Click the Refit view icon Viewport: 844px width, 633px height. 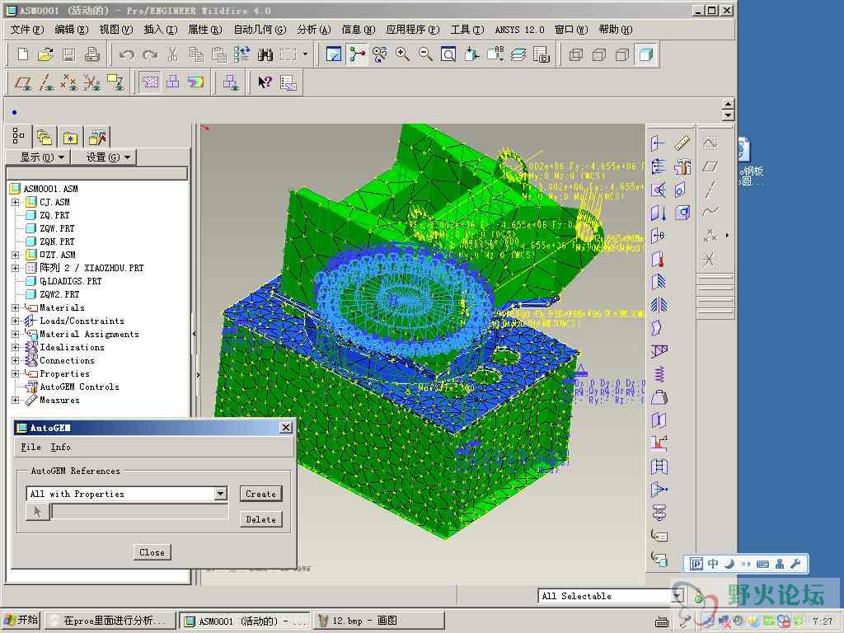point(448,54)
